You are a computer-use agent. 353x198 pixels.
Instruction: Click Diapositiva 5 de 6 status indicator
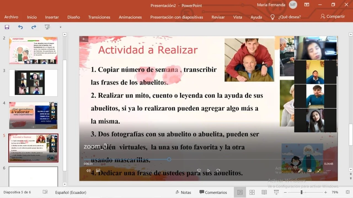[17, 192]
